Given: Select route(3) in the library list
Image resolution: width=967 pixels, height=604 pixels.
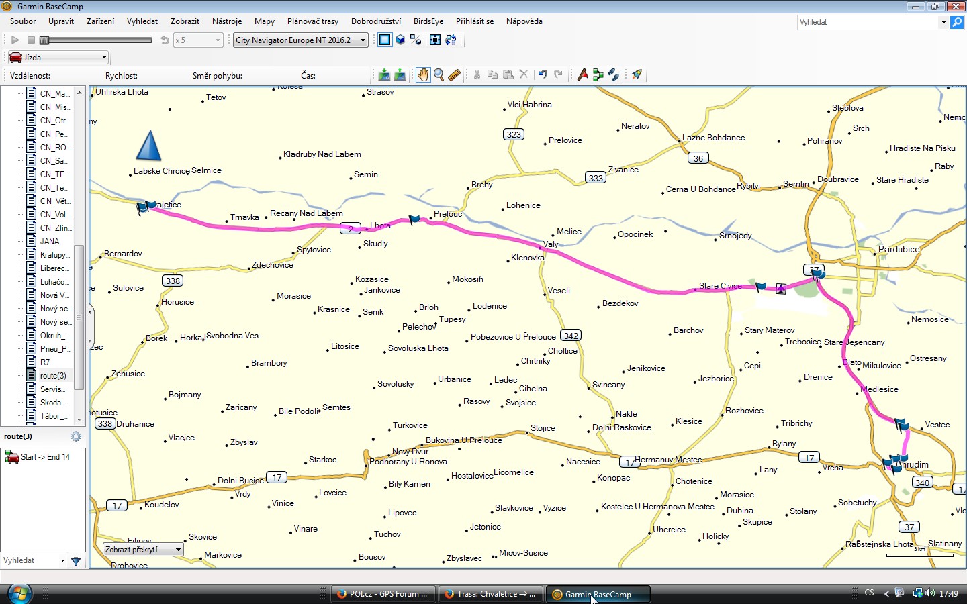Looking at the screenshot, I should tap(52, 376).
